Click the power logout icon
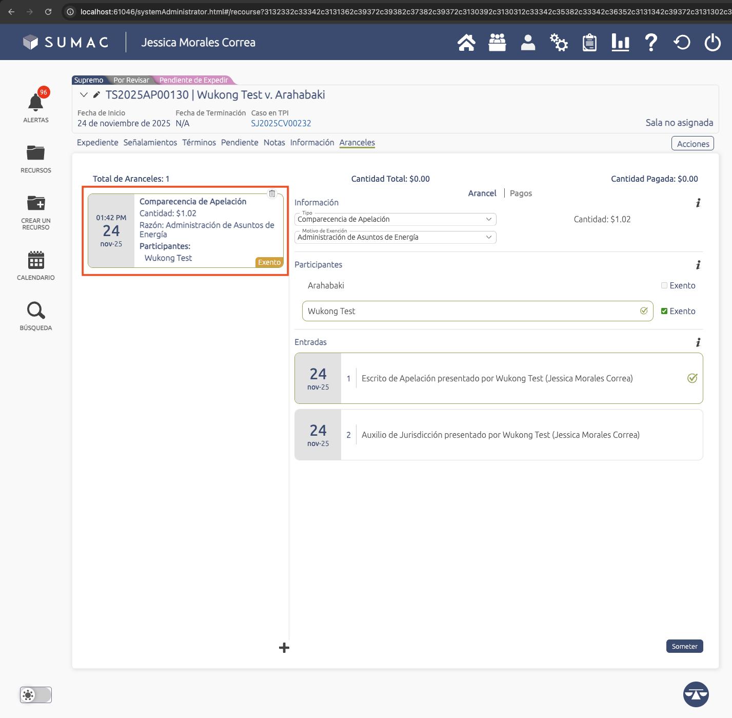Image resolution: width=732 pixels, height=718 pixels. pyautogui.click(x=712, y=43)
